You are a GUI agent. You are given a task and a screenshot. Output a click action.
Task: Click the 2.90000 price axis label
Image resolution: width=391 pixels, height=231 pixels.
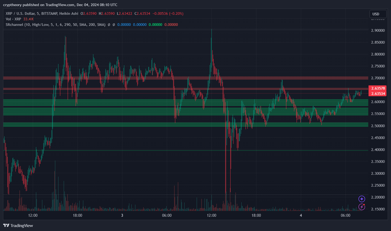(378, 30)
